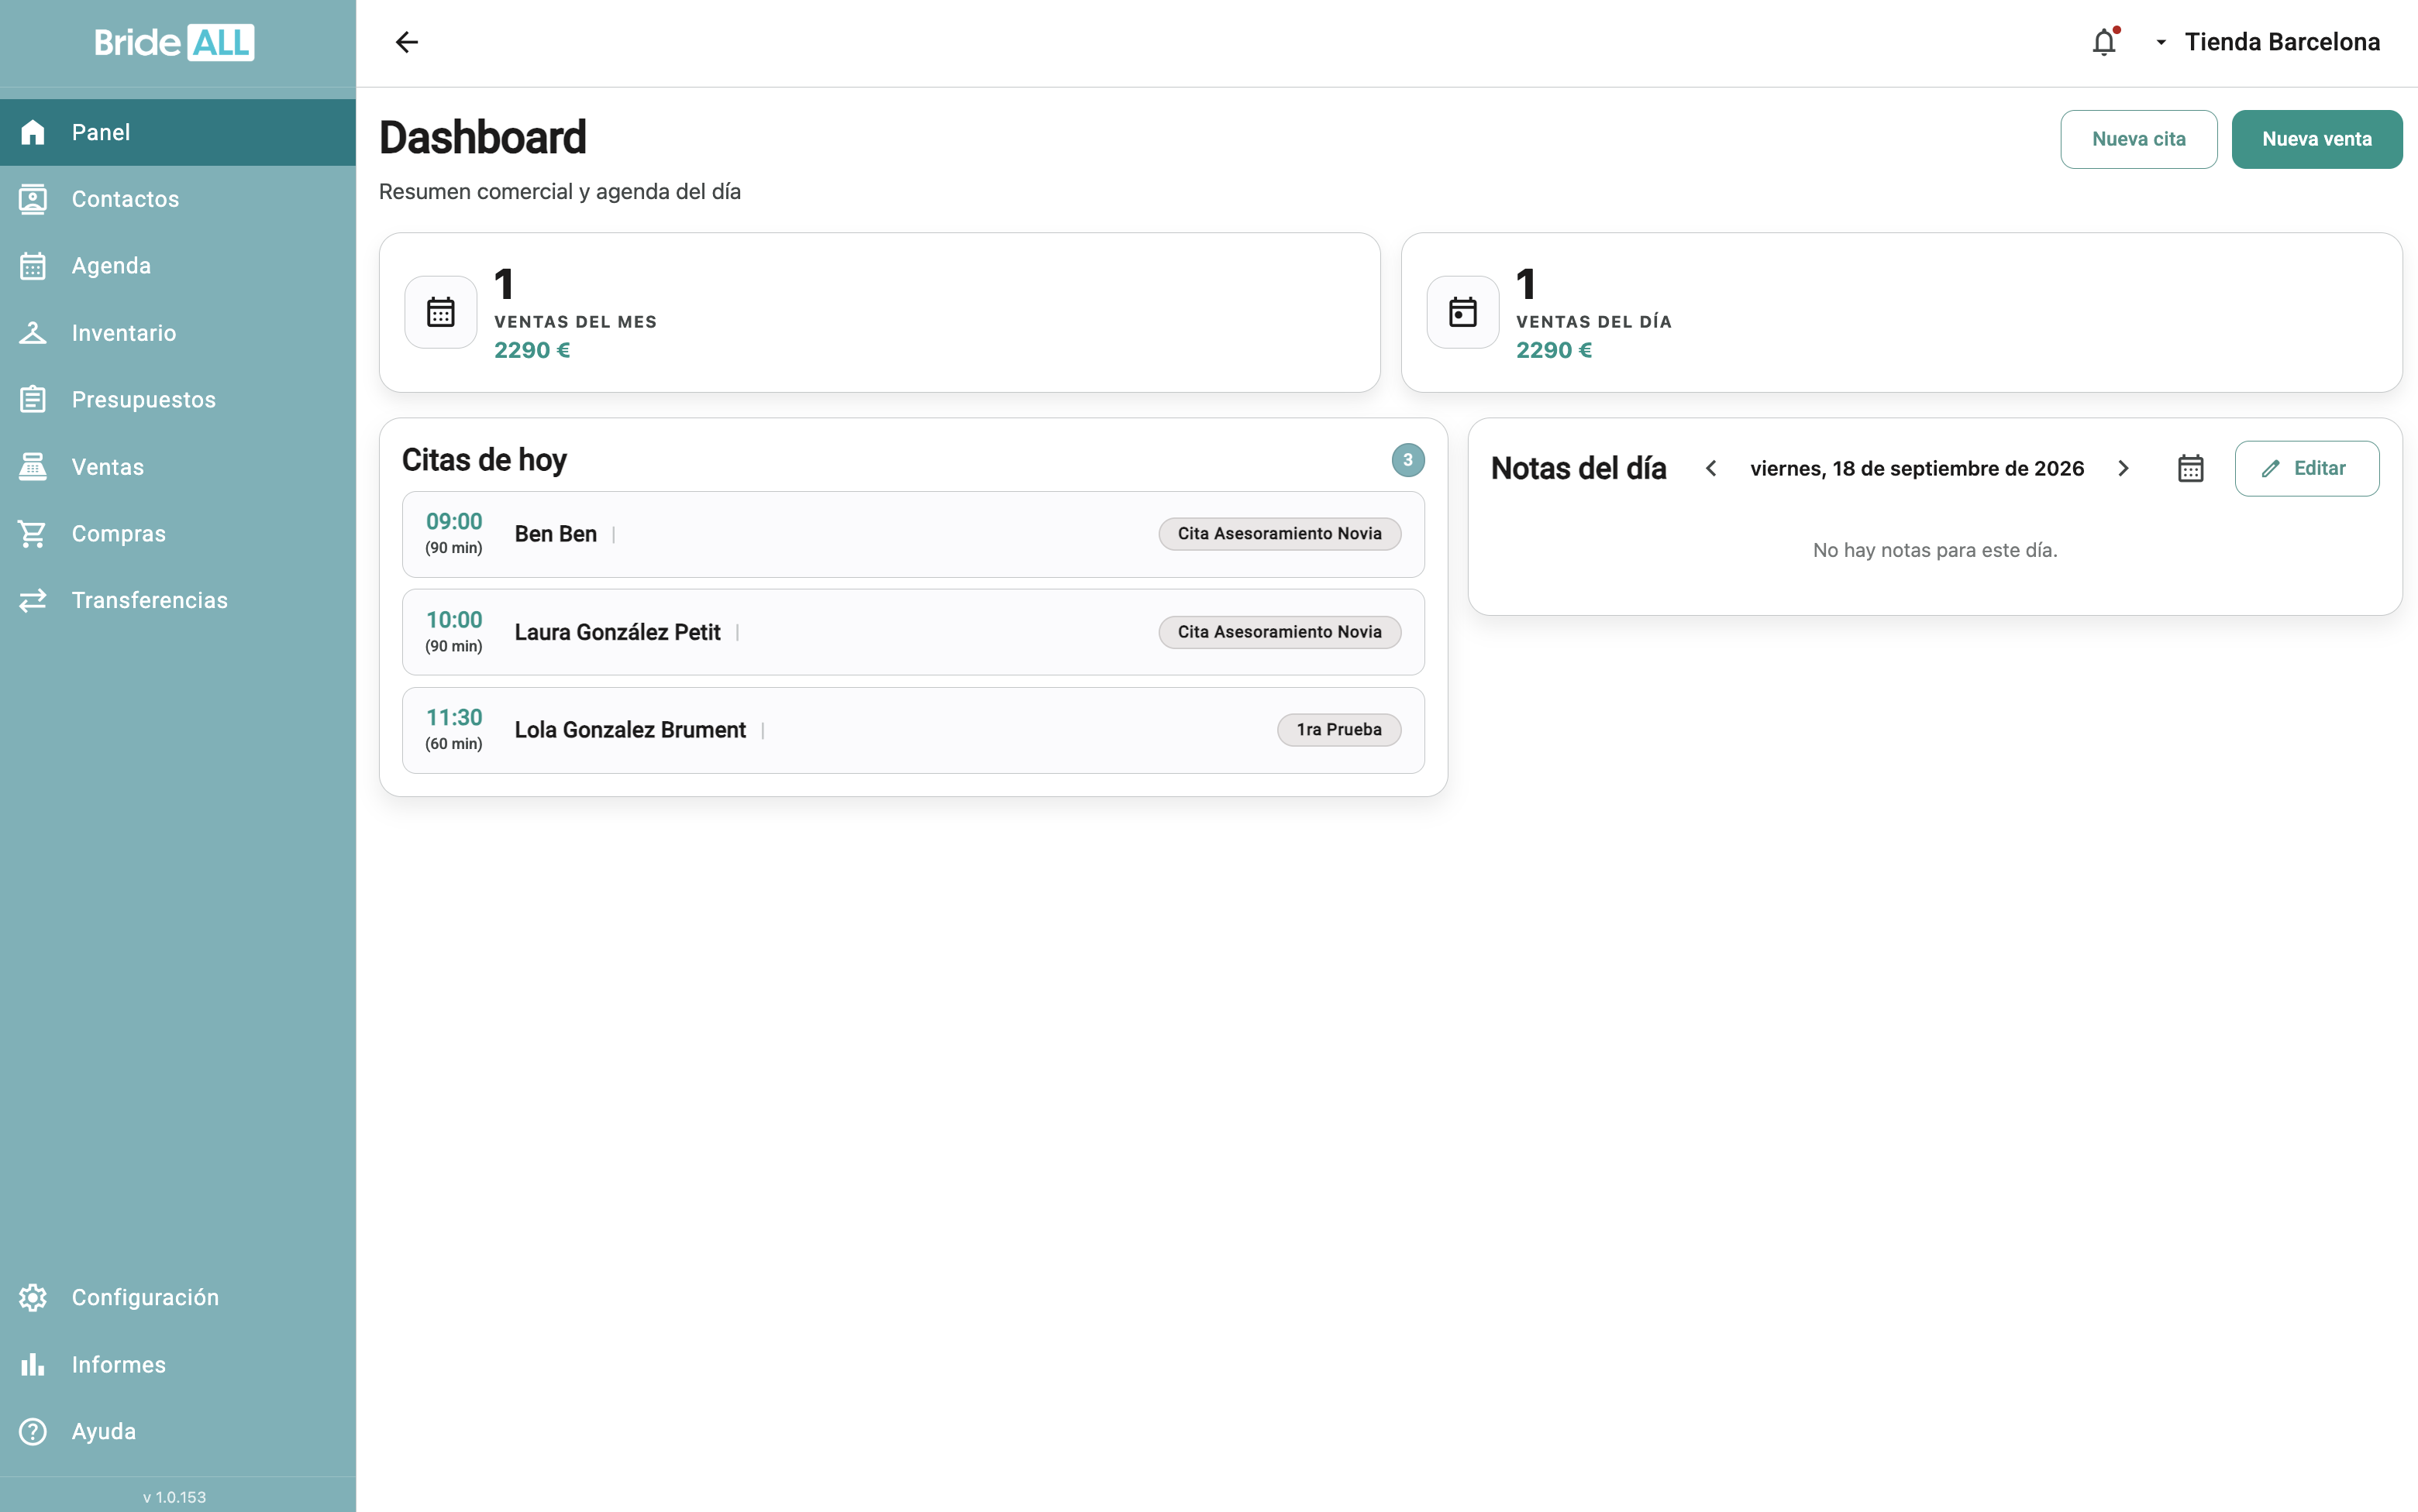Click the date viernes, 18 de septiembre de 2026

coord(1917,468)
